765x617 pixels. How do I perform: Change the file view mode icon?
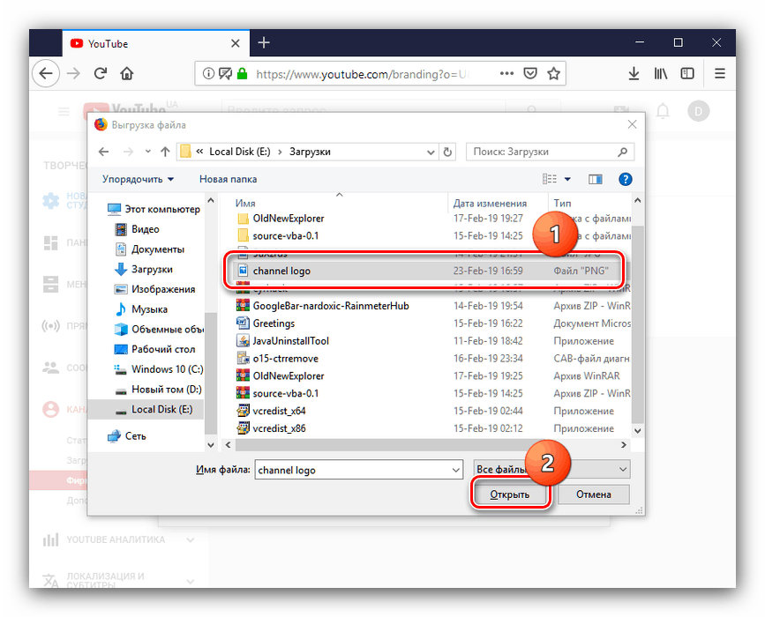click(x=550, y=179)
